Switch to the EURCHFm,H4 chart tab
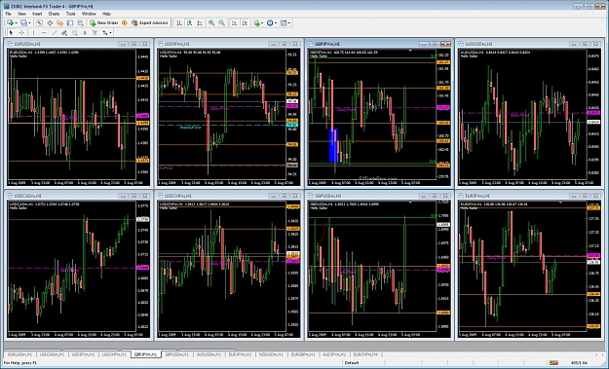This screenshot has height=369, width=609. (365, 354)
